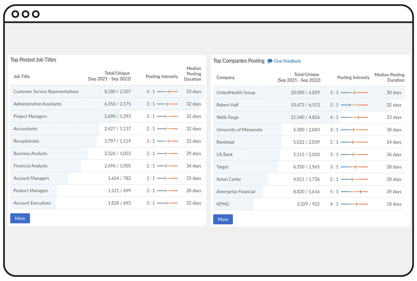This screenshot has width=417, height=281.
Task: Click the 21,540 / 4,826 total value
Action: [305, 117]
